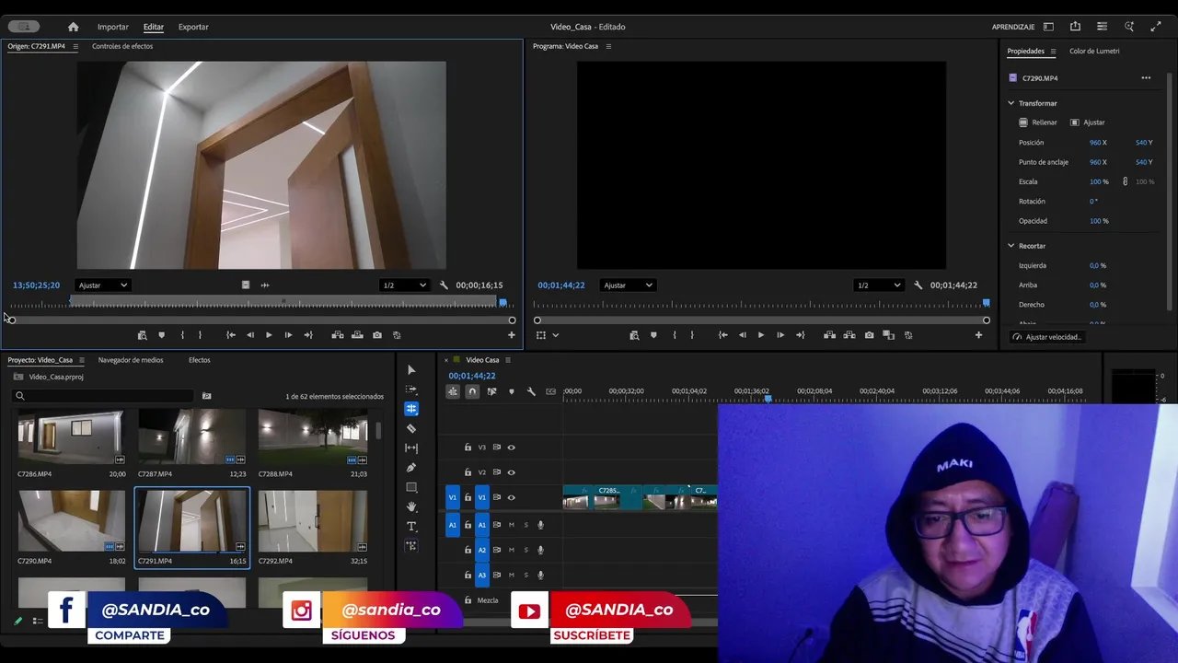Mute audio track A1
The width and height of the screenshot is (1178, 663).
click(x=512, y=525)
